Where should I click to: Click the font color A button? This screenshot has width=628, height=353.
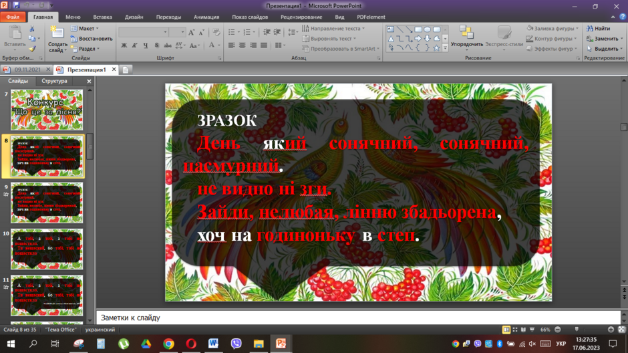point(212,45)
